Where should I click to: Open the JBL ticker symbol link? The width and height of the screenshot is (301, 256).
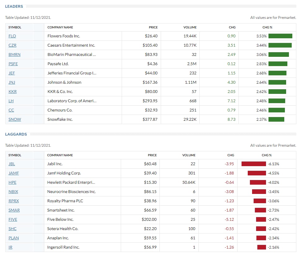point(11,164)
